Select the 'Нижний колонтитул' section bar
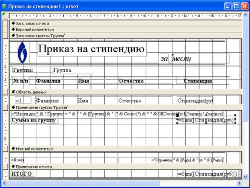 click(x=126, y=149)
